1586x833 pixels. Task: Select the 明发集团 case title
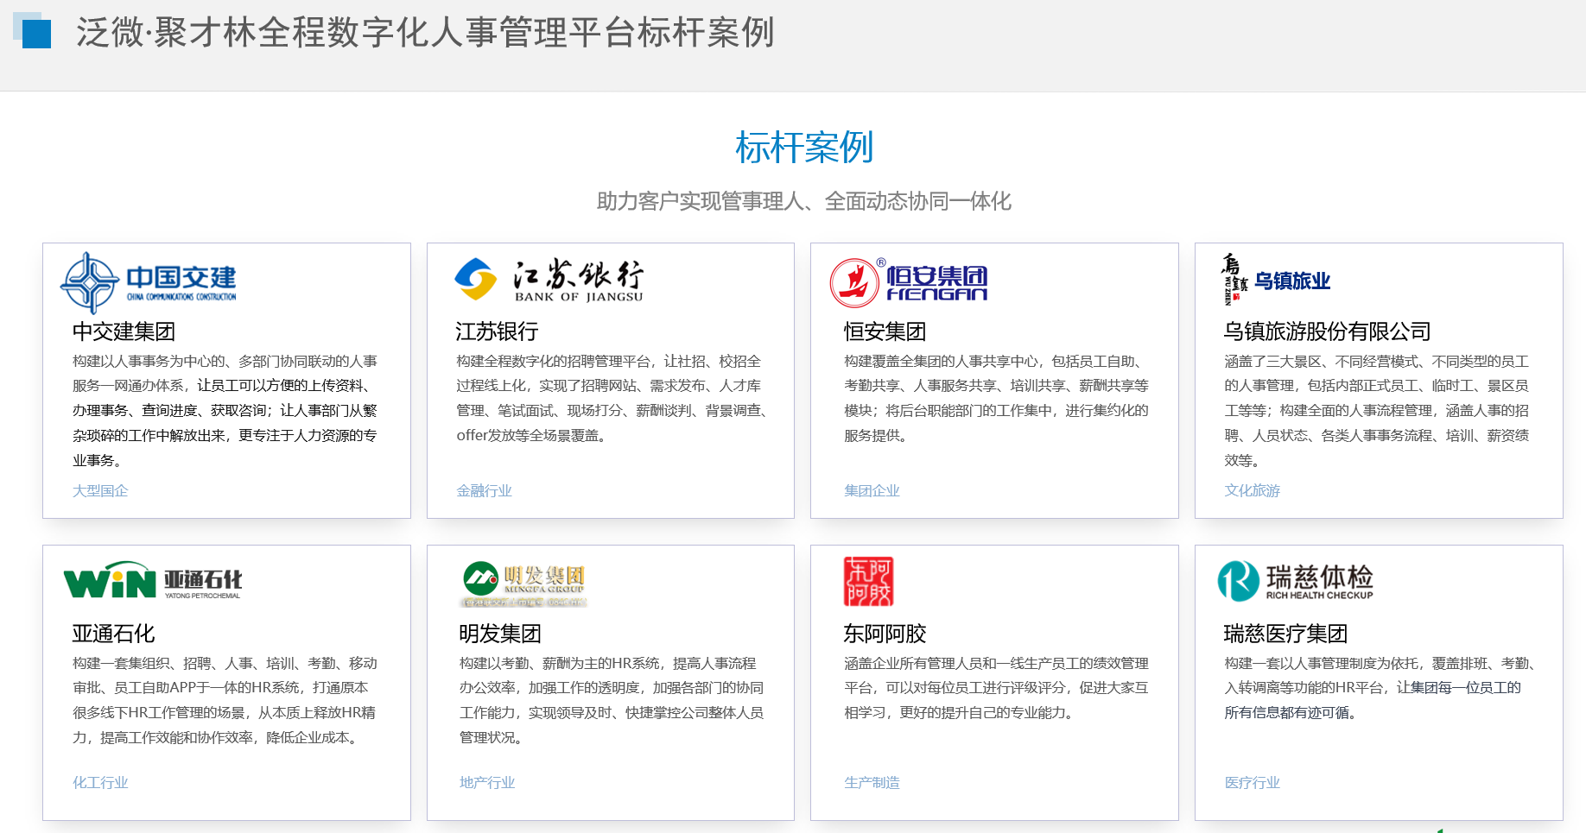coord(500,634)
